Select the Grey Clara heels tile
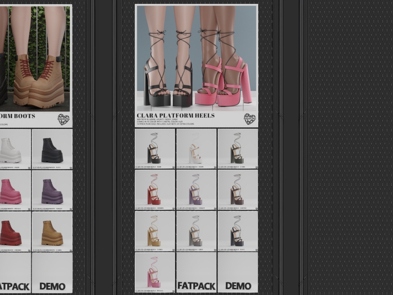The height and width of the screenshot is (295, 393). pyautogui.click(x=196, y=231)
